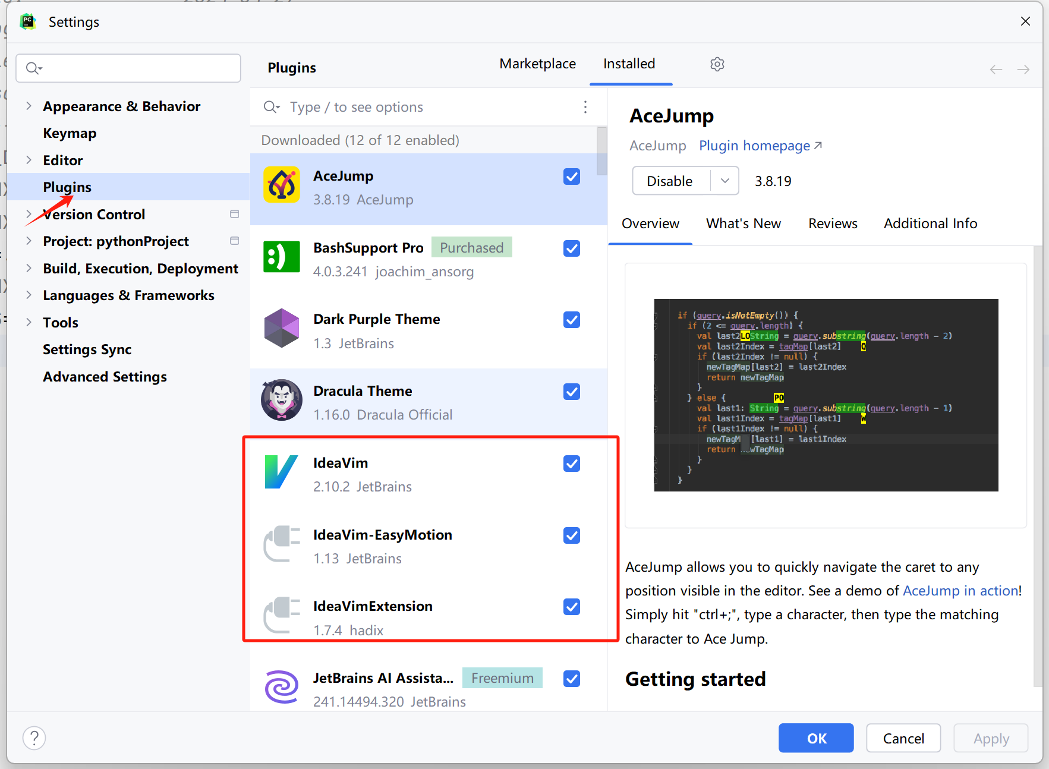The image size is (1049, 769).
Task: Click the Downloaded (12 of 12 enabled) header
Action: pyautogui.click(x=360, y=140)
